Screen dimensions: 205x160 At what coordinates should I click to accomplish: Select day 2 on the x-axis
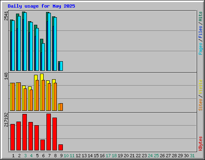coord(19,156)
